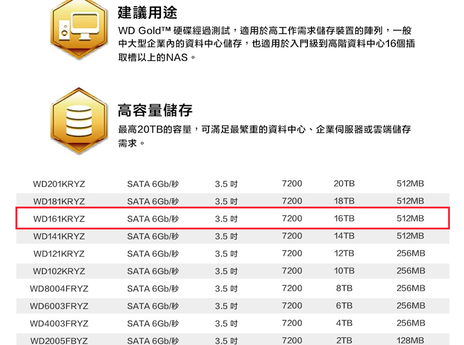
Task: Select model WD181KRYZ in the table
Action: click(x=59, y=202)
